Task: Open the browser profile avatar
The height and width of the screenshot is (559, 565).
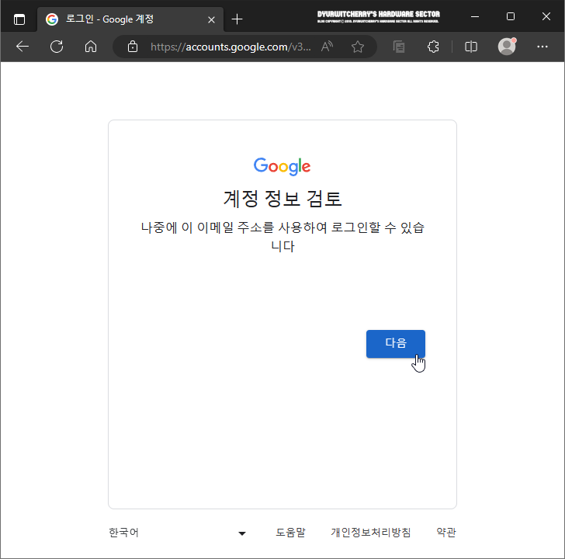Action: [x=507, y=47]
